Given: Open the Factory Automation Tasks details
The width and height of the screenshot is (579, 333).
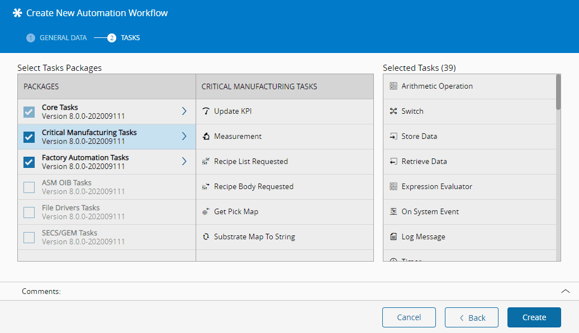Looking at the screenshot, I should [x=184, y=162].
